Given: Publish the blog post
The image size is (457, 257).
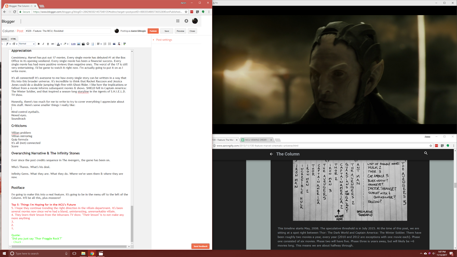Looking at the screenshot, I should 153,31.
